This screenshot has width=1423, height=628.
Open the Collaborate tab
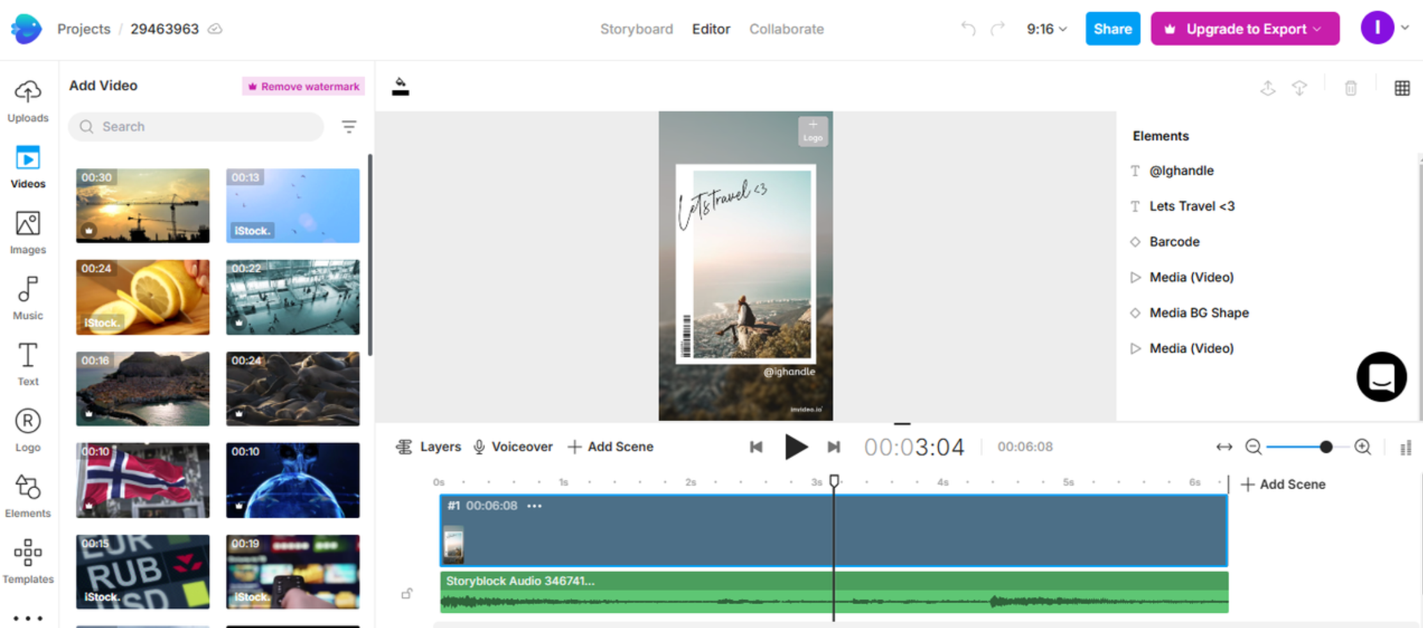787,29
